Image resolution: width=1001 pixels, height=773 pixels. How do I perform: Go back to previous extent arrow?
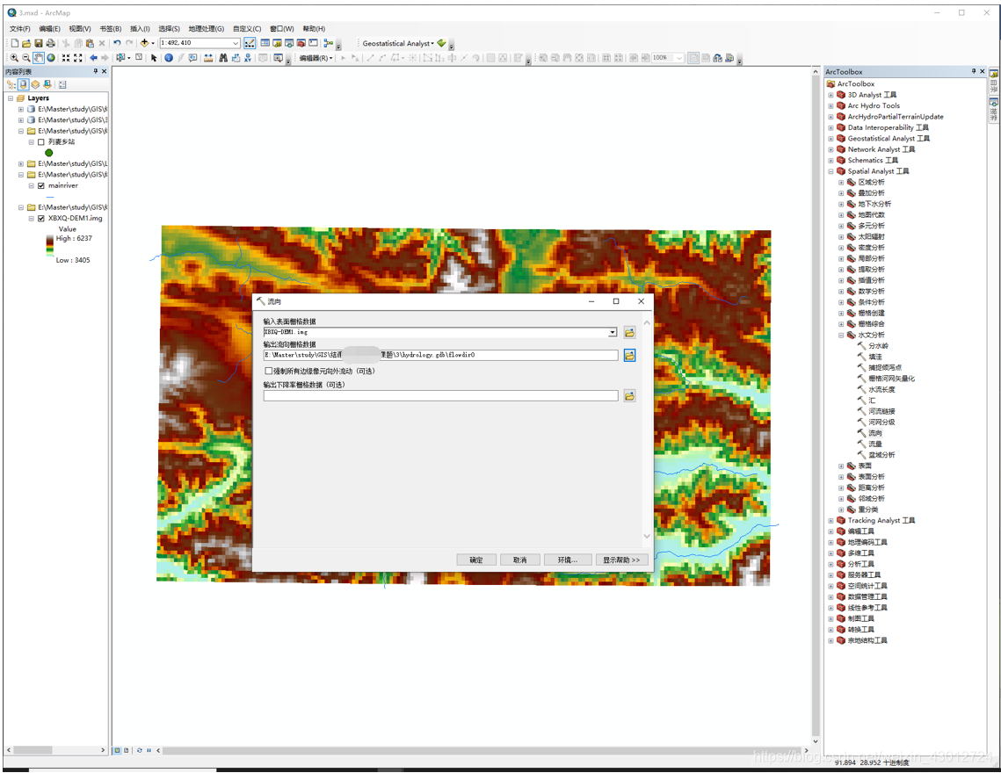click(x=93, y=58)
